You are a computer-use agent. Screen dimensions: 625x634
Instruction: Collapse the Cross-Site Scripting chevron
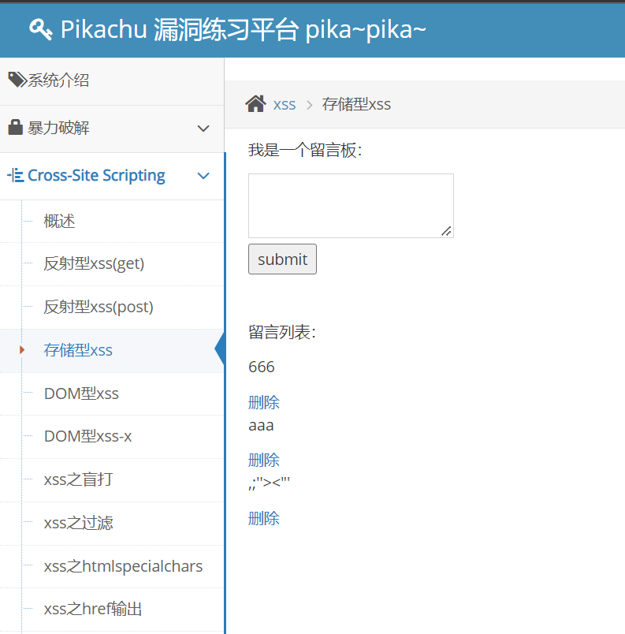tap(203, 176)
